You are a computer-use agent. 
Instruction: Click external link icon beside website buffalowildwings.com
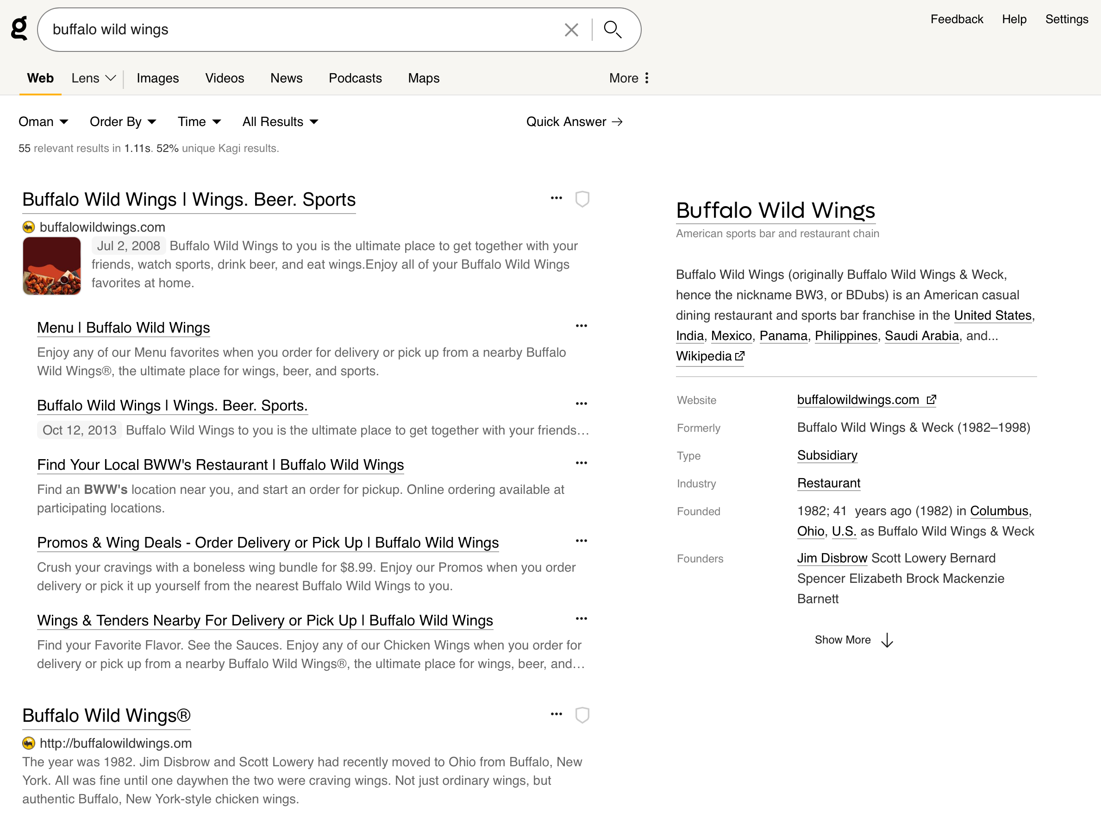pos(932,399)
